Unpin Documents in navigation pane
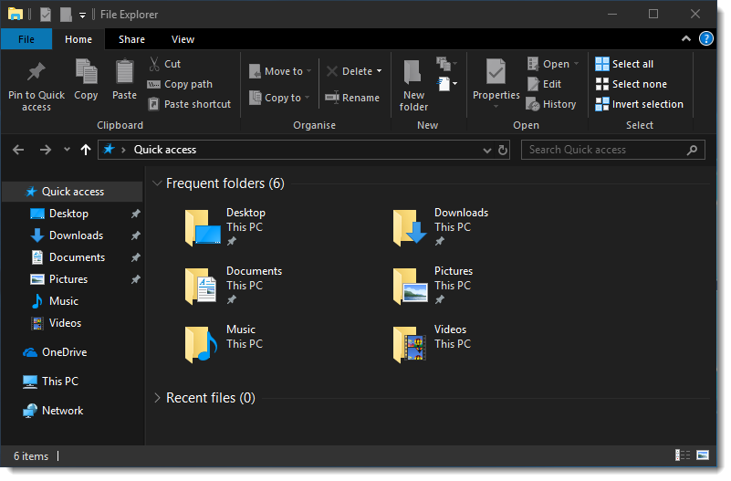The image size is (731, 481). [136, 257]
